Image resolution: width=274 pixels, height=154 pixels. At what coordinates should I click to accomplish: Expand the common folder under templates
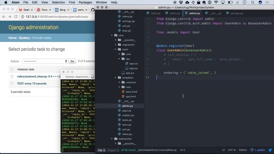tap(119, 82)
